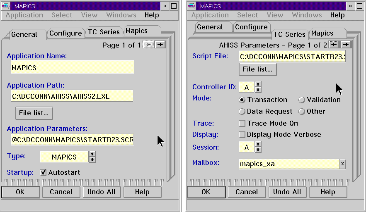Click OK button in right window

[206, 192]
